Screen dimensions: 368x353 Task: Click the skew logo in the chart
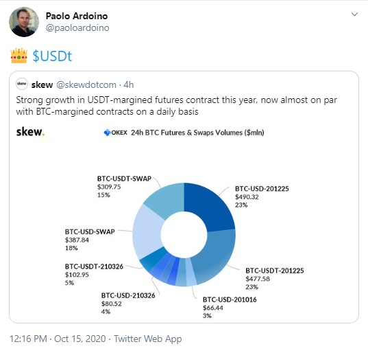click(30, 132)
